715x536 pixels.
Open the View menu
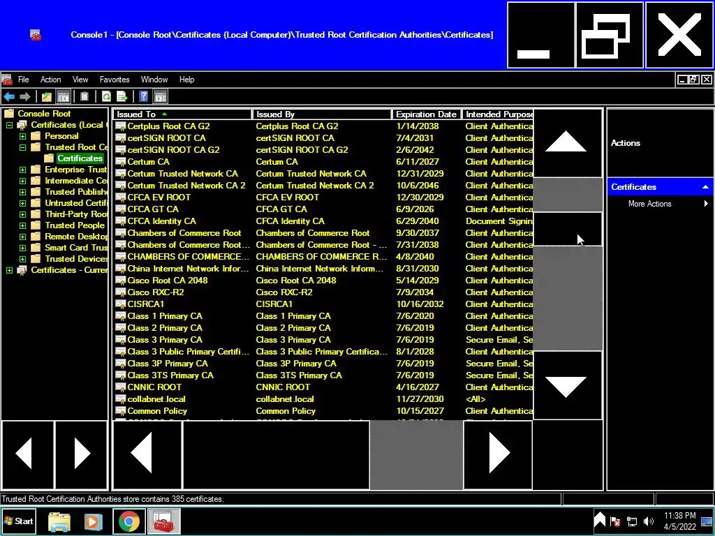(x=80, y=80)
